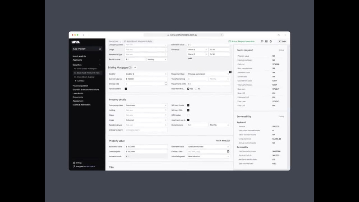The image size is (359, 202).
Task: Collapse the Securities sidebar section
Action: pyautogui.click(x=100, y=65)
